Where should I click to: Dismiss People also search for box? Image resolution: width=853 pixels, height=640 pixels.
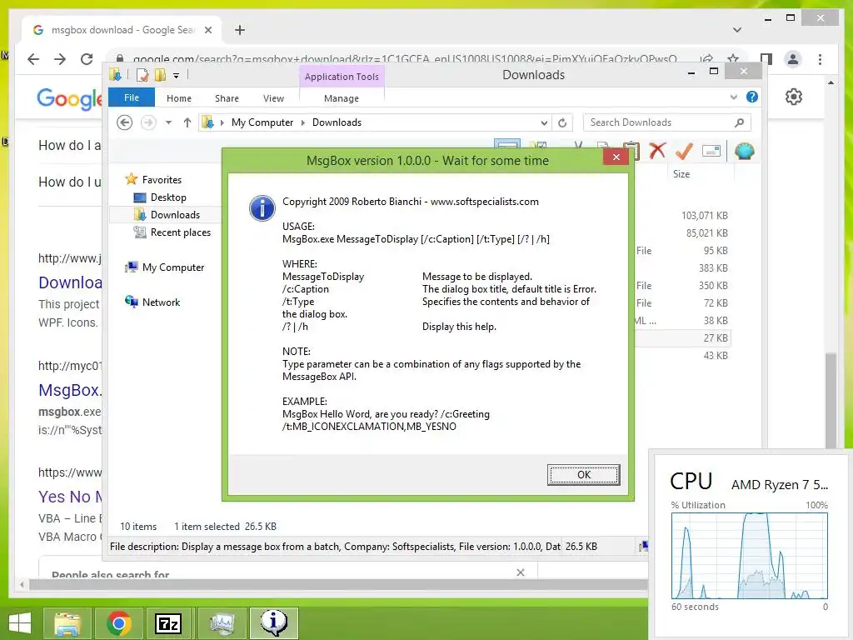[521, 572]
